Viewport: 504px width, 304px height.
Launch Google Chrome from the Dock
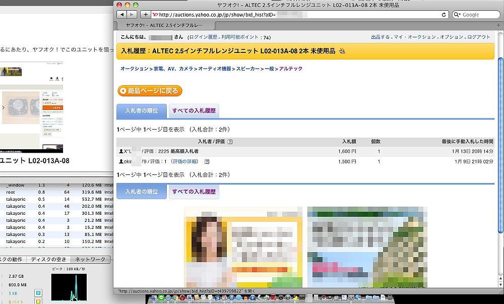pyautogui.click(x=175, y=298)
